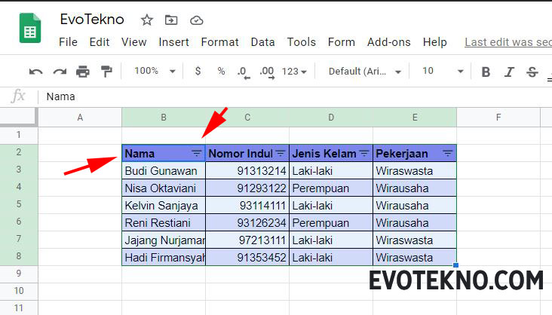This screenshot has height=315, width=552.
Task: Toggle italic formatting
Action: (509, 72)
